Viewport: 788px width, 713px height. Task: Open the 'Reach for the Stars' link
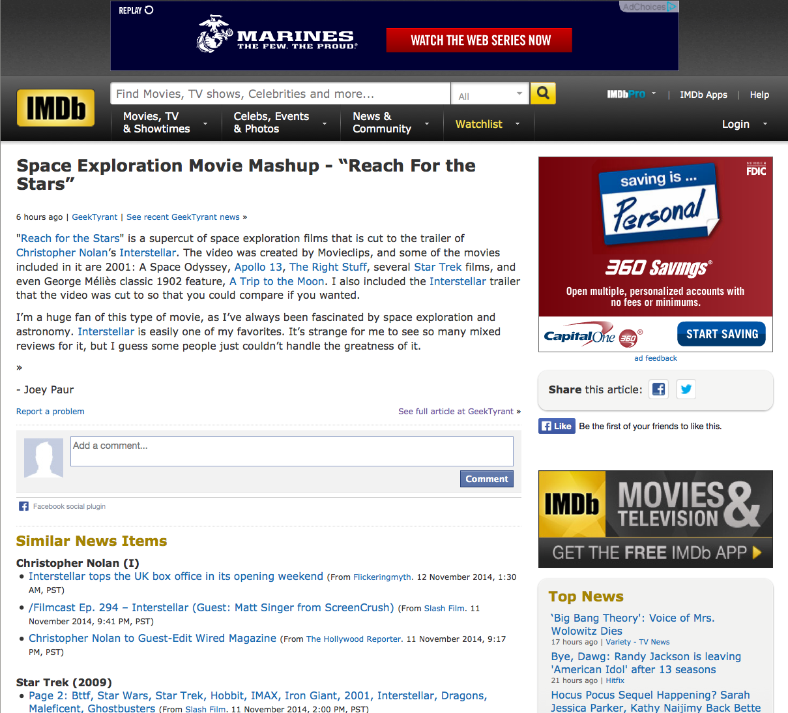point(70,238)
